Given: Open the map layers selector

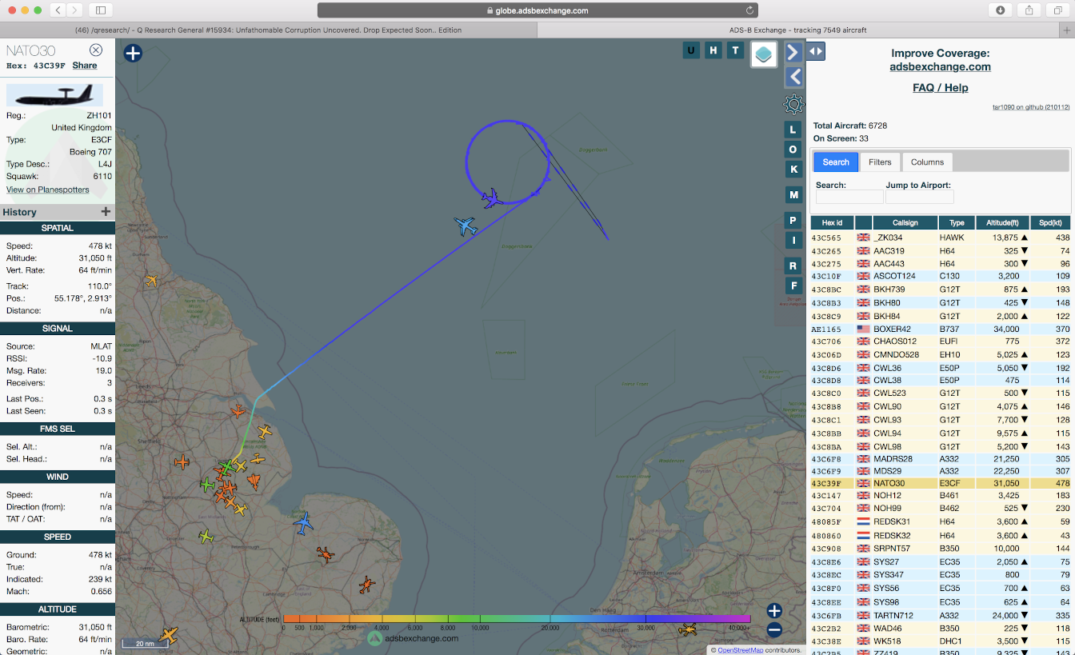Looking at the screenshot, I should tap(764, 54).
